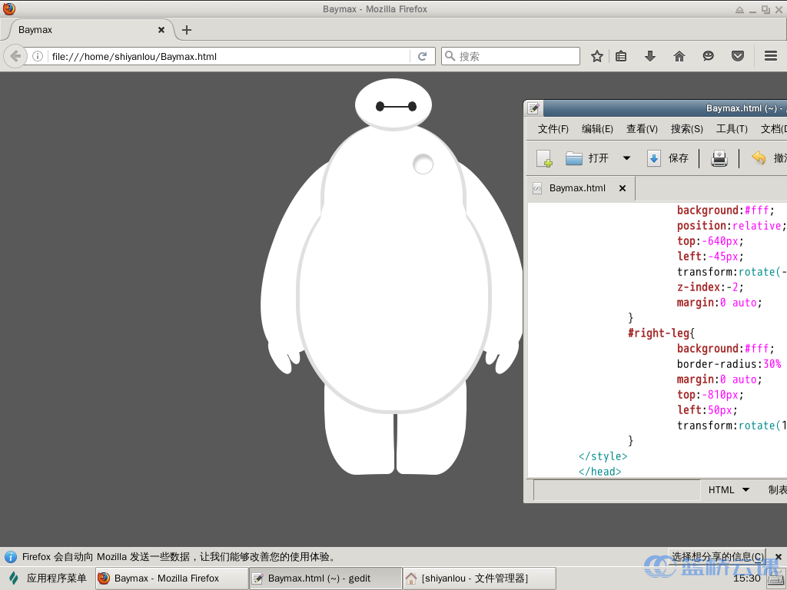Dismiss the Firefox data notification bar

779,556
